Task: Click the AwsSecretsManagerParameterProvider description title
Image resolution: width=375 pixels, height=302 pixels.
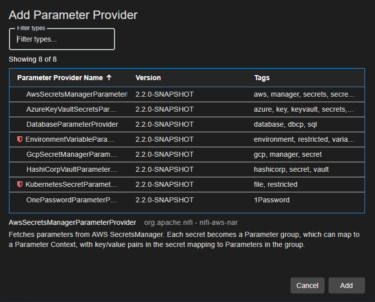Action: point(72,222)
